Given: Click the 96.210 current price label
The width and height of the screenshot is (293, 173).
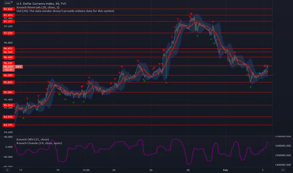Looking at the screenshot, I should (8, 67).
